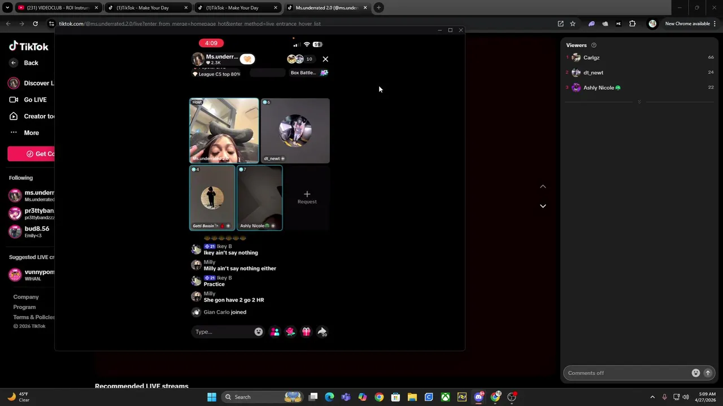723x406 pixels.
Task: Expand the More menu in the sidebar
Action: point(24,133)
